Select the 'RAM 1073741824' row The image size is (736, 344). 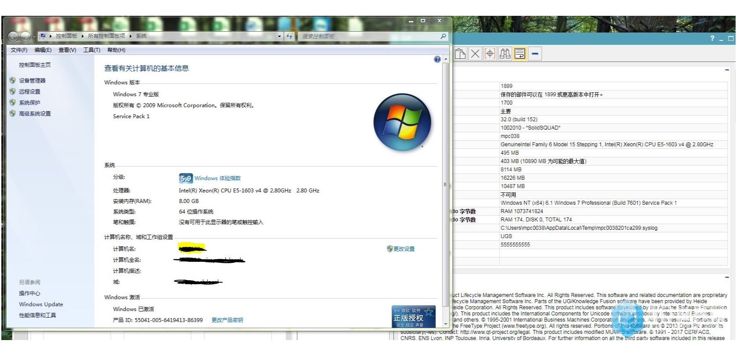(613, 211)
